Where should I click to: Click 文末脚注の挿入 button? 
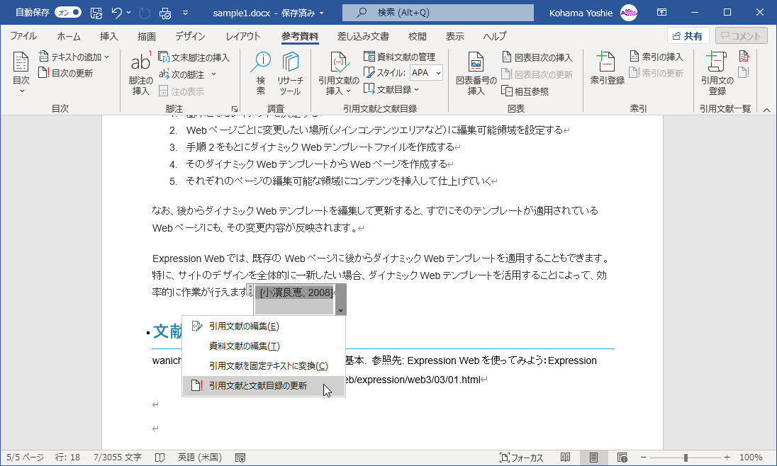click(x=194, y=57)
